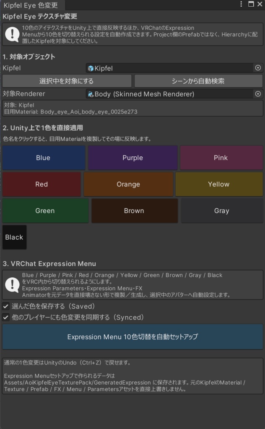Image resolution: width=265 pixels, height=429 pixels.
Task: Apply the Blue eye color
Action: tap(44, 158)
